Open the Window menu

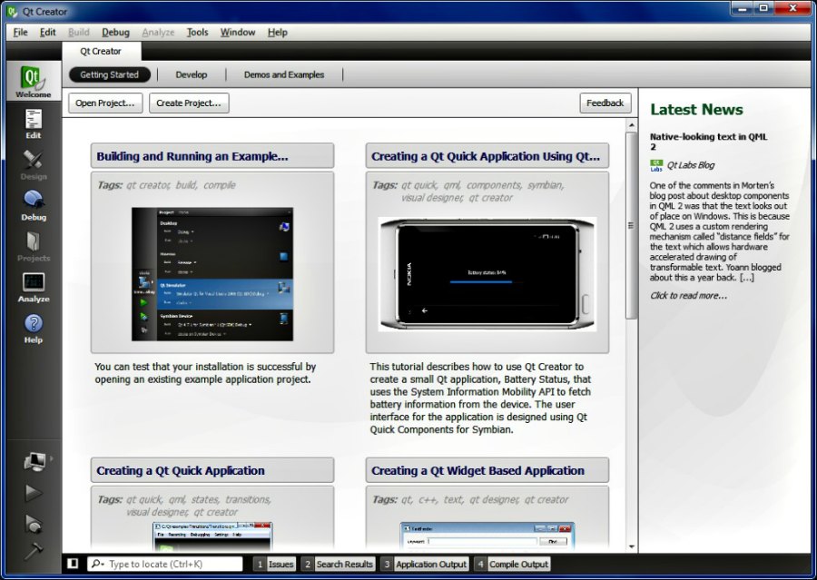pos(238,33)
